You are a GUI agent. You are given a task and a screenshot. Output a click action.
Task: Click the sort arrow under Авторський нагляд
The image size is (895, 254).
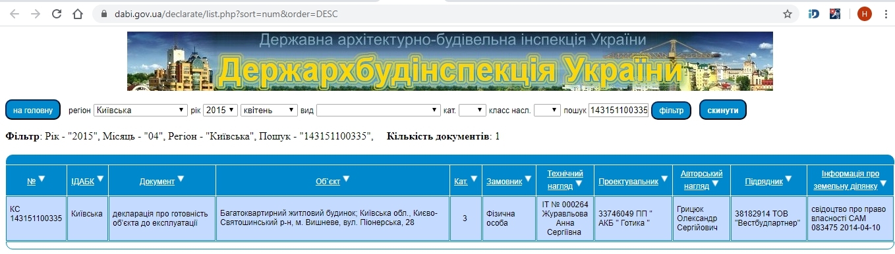tap(715, 184)
